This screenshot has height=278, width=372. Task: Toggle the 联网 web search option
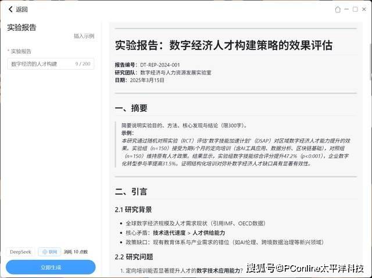[49, 252]
